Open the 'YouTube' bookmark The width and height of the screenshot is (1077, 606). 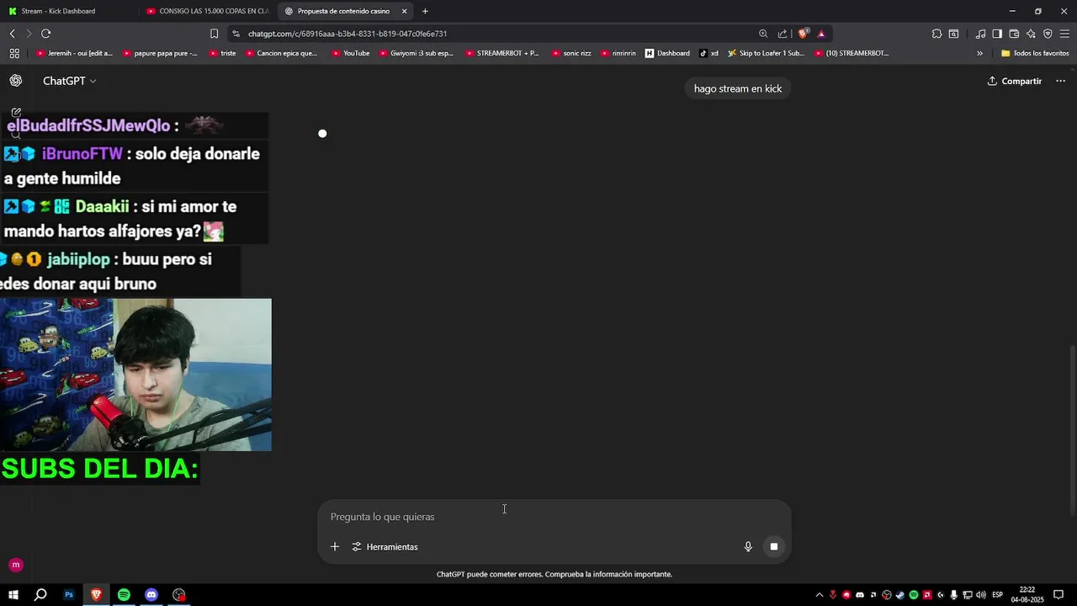350,53
